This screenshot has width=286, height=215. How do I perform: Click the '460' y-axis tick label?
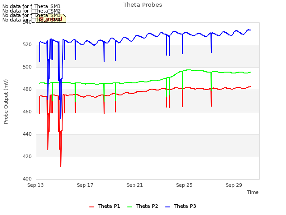27,112
